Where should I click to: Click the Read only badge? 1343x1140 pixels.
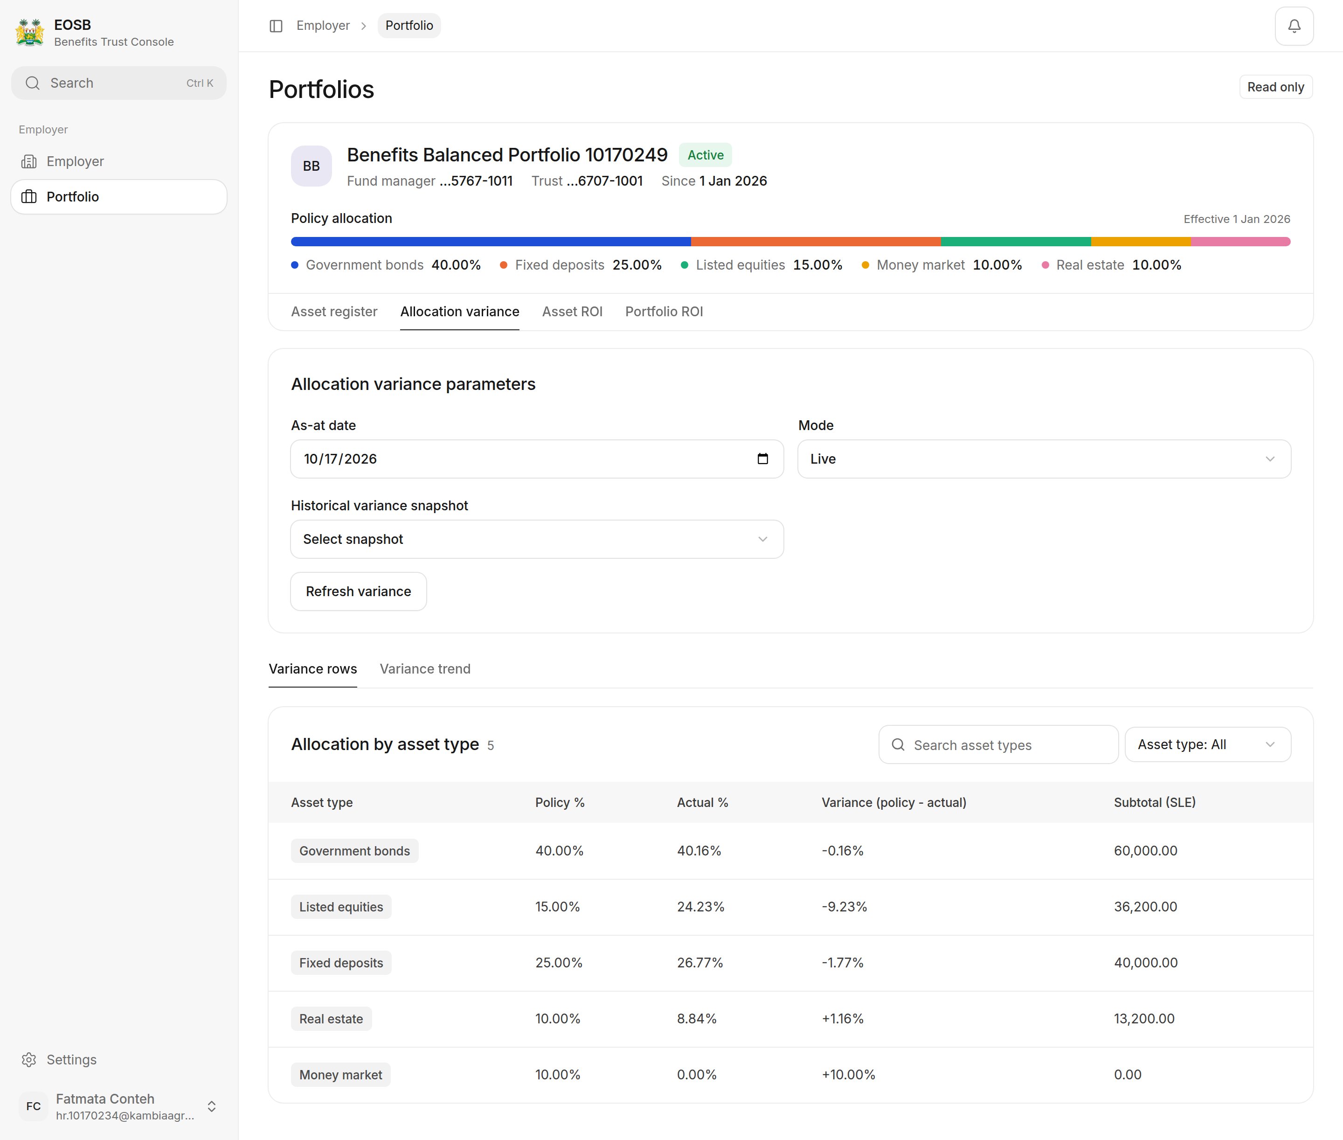[x=1275, y=87]
